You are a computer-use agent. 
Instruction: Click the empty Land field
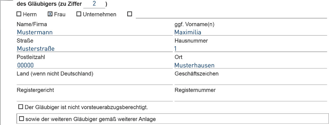95,81
